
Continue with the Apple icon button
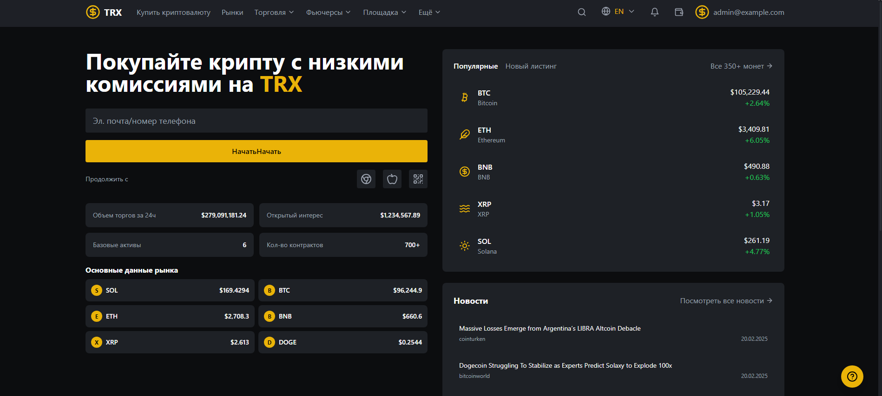click(392, 179)
